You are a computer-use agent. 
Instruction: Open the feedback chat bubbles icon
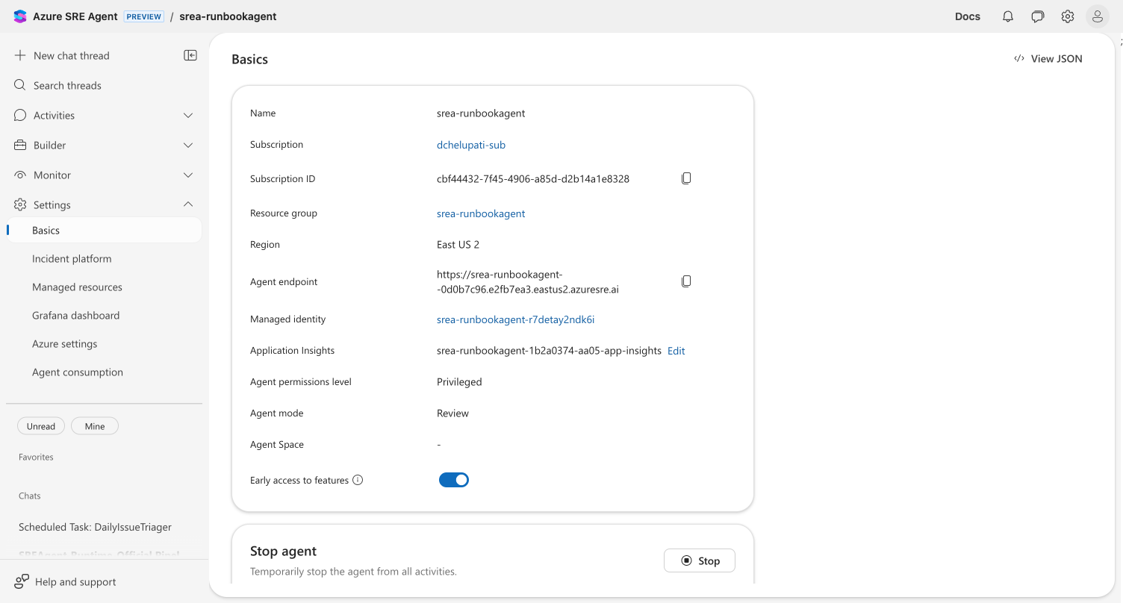click(1038, 16)
